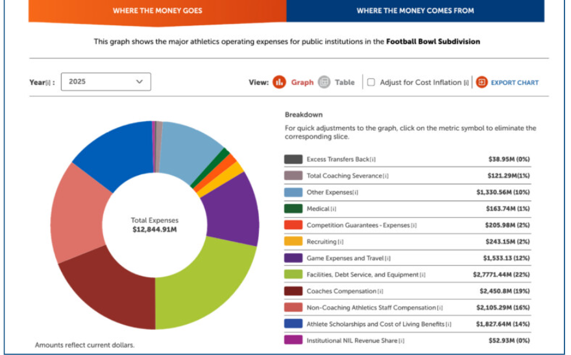Click the Export Chart icon
The height and width of the screenshot is (355, 571).
tap(481, 82)
